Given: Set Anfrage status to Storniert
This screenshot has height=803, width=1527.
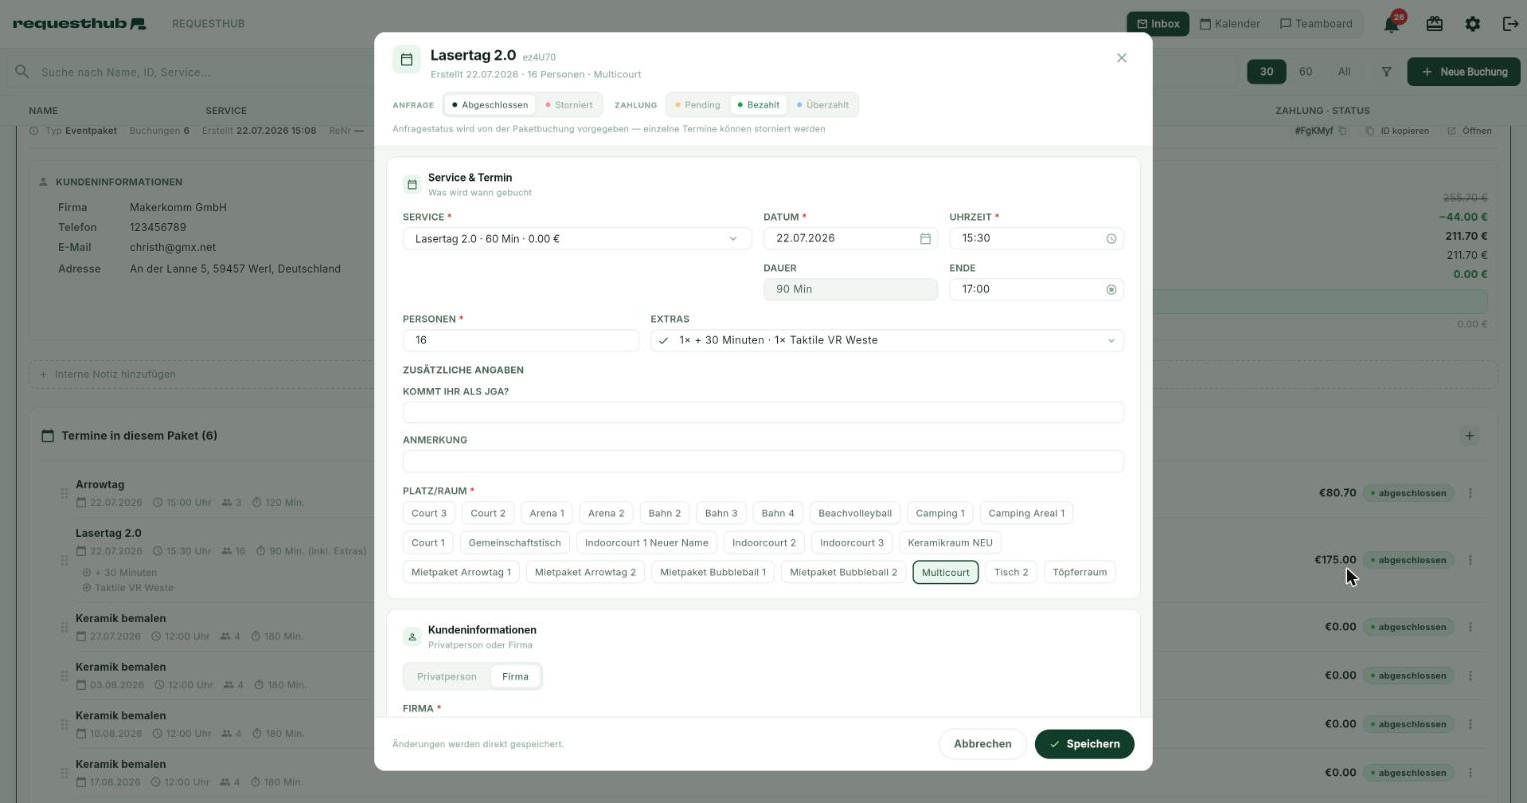Looking at the screenshot, I should point(568,105).
